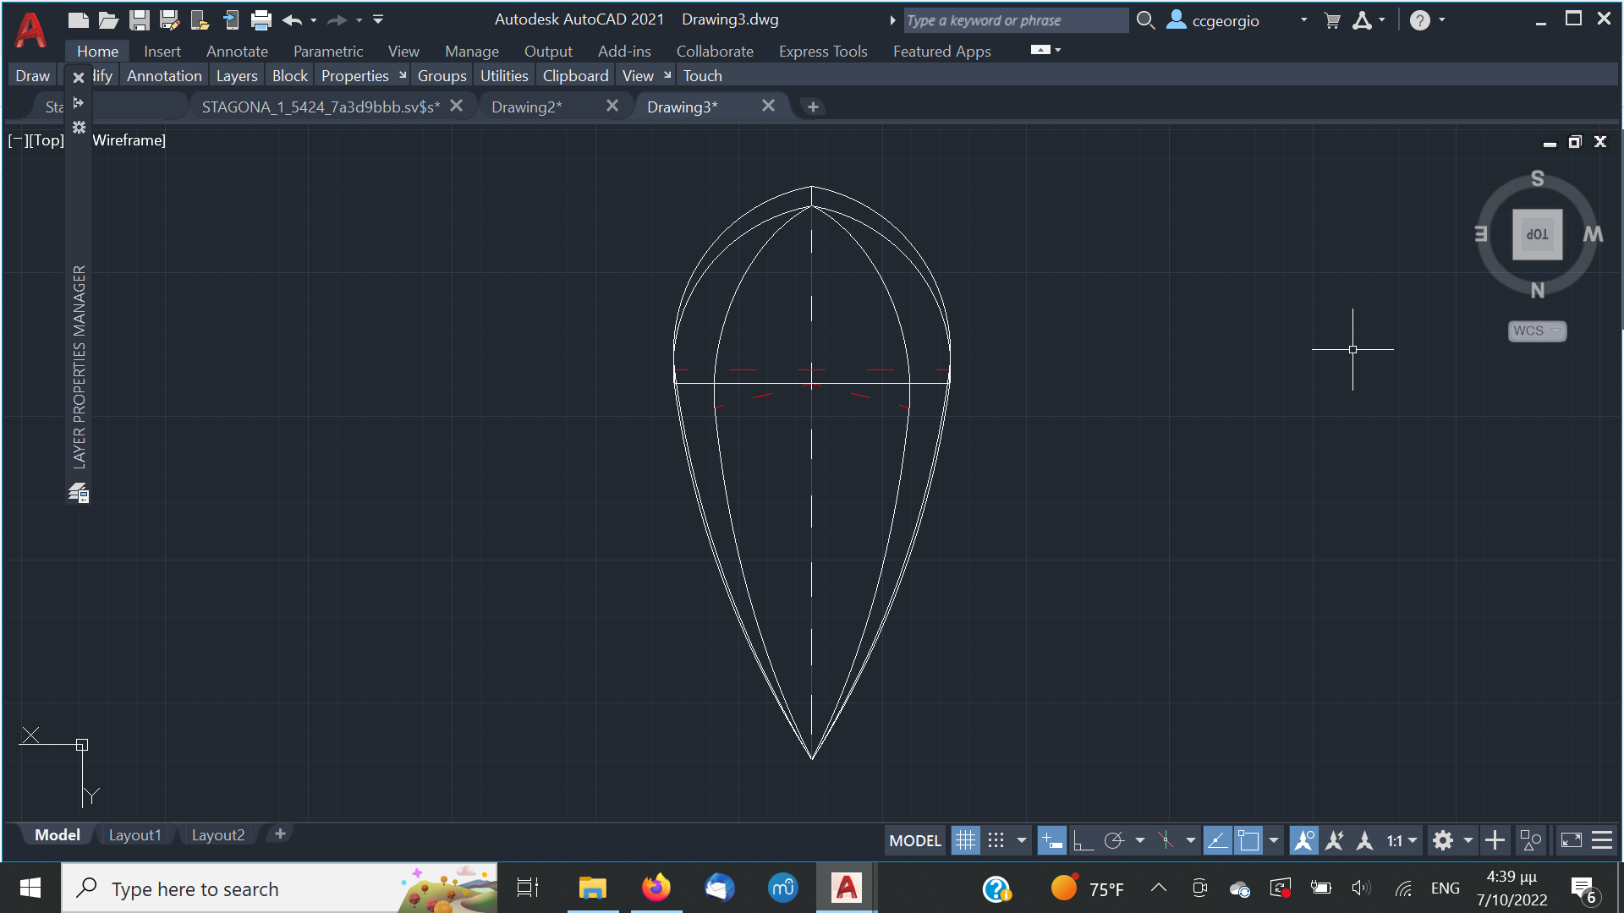The height and width of the screenshot is (913, 1624).
Task: Click the MODEL space button
Action: coord(914,840)
